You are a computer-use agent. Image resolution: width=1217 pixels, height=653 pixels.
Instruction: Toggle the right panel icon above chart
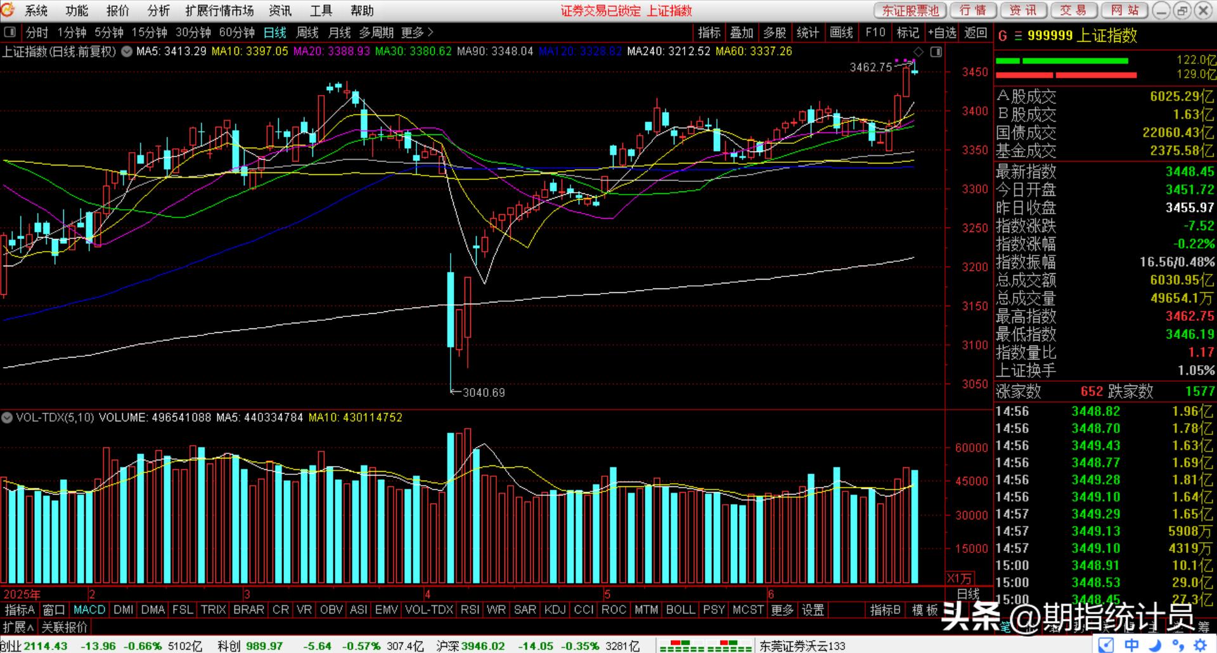(x=936, y=52)
